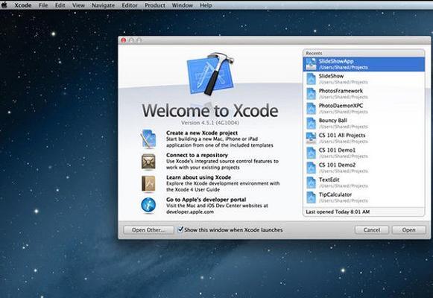Select CS 101 Demo2 in Recents
The image size is (433, 298).
coord(364,168)
